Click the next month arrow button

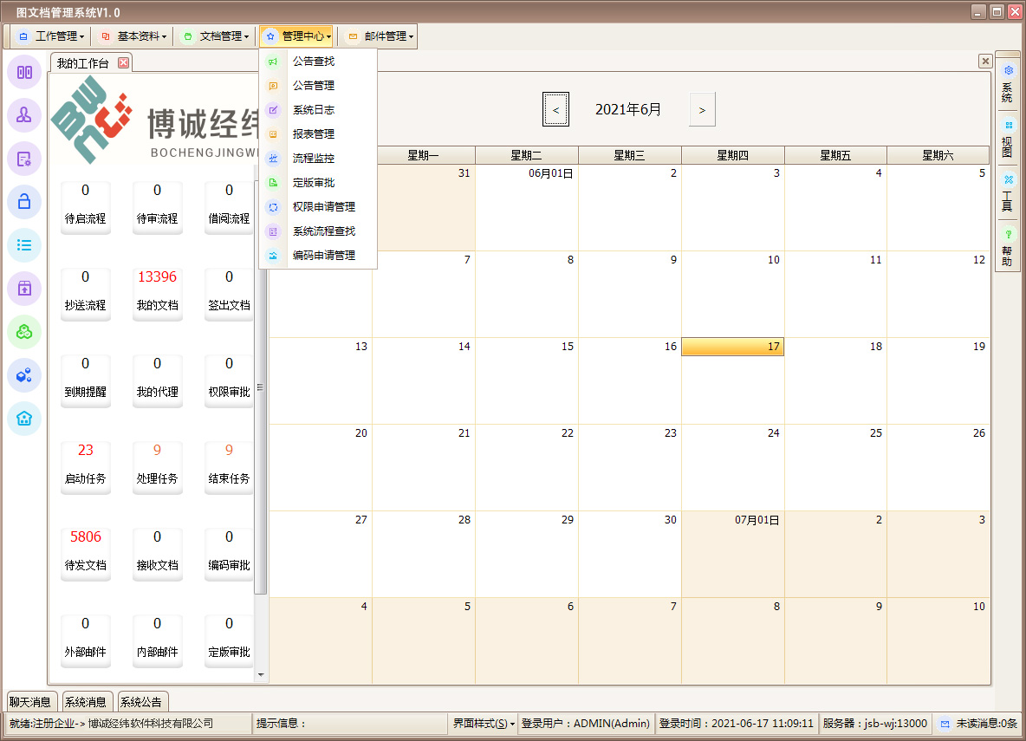click(x=702, y=108)
